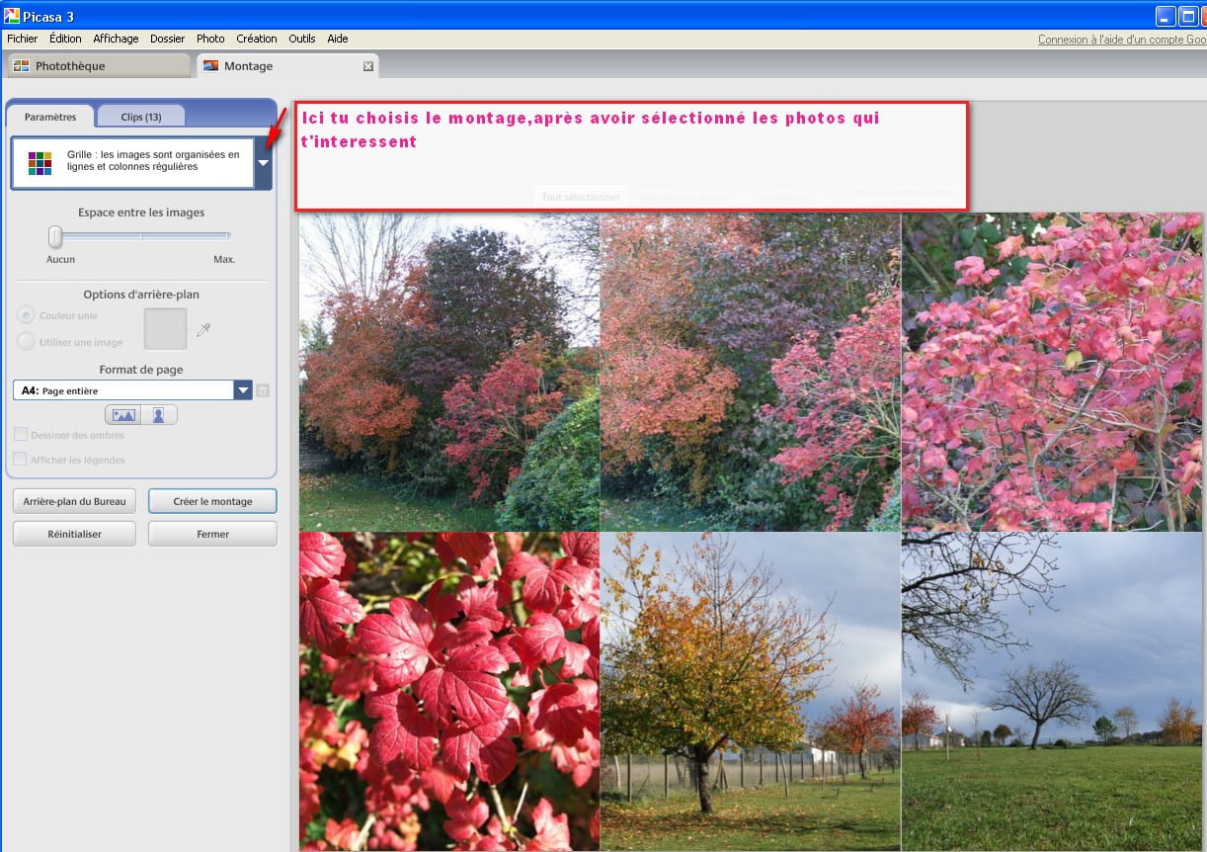Select the bottom-left red leaves photo
The width and height of the screenshot is (1207, 852).
pyautogui.click(x=449, y=692)
